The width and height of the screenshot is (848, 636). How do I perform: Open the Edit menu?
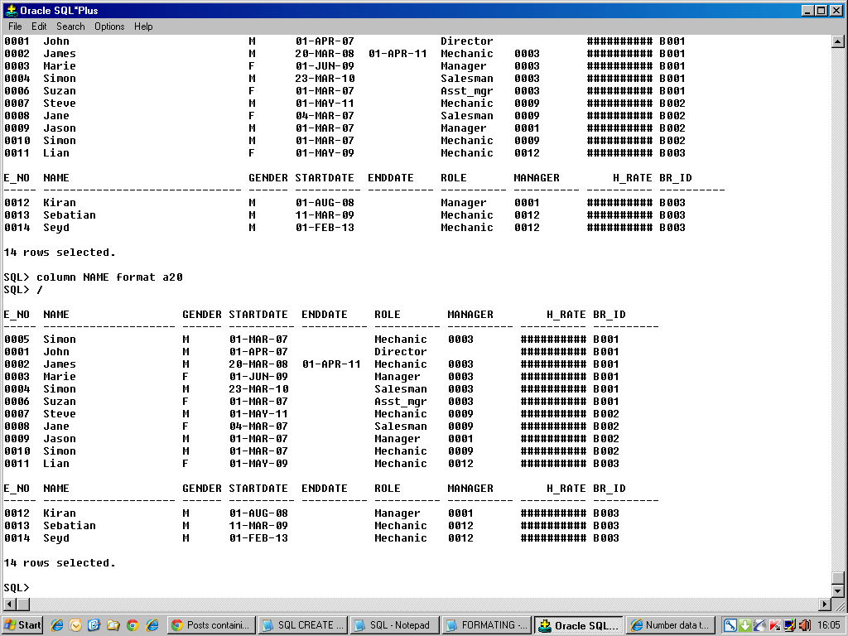point(39,26)
